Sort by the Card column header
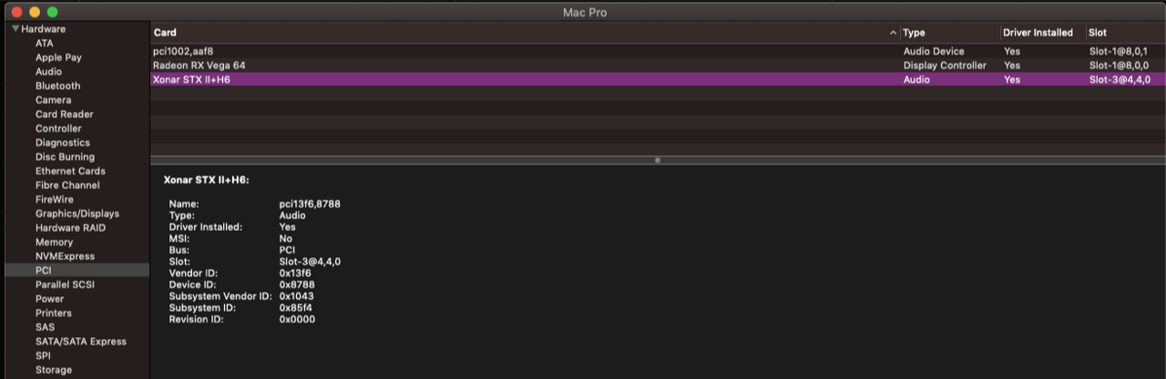Screen dimensions: 1166x379 click(526, 33)
